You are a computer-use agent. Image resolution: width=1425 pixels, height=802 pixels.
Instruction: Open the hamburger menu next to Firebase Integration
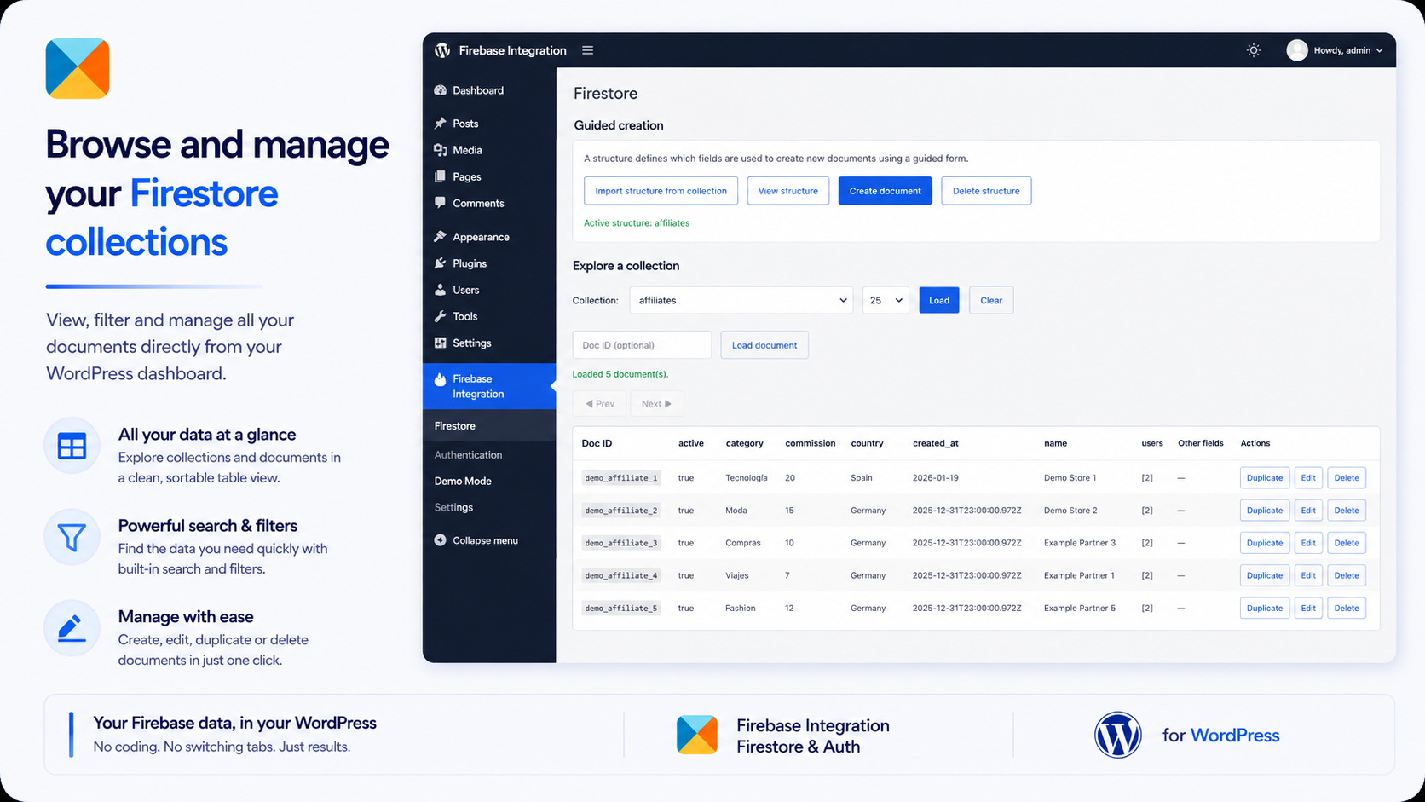pyautogui.click(x=587, y=50)
